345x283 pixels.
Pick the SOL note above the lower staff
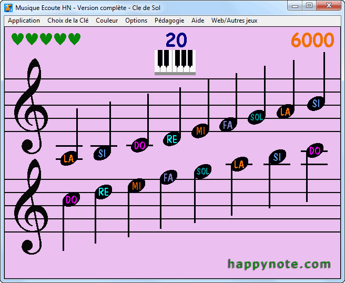[x=203, y=171]
